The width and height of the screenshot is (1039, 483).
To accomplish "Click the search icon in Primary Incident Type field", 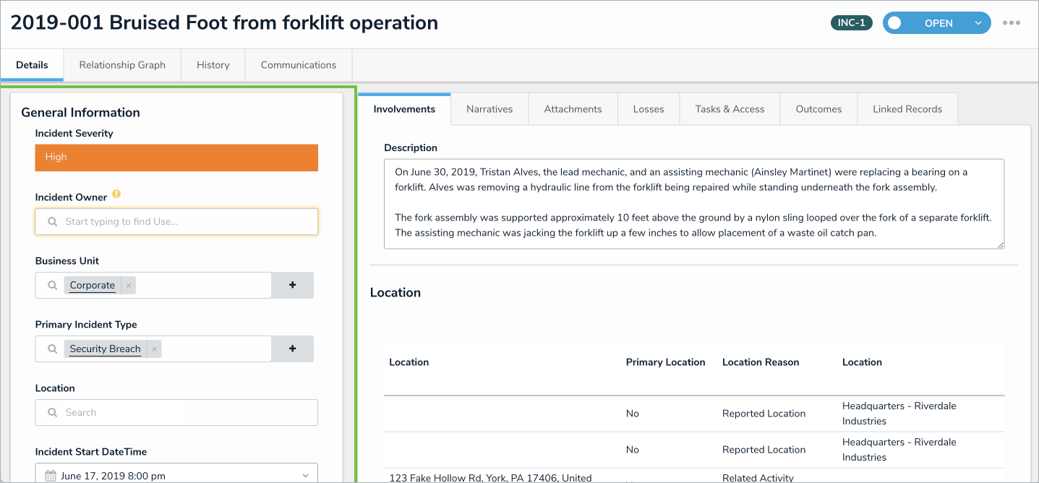I will [52, 349].
